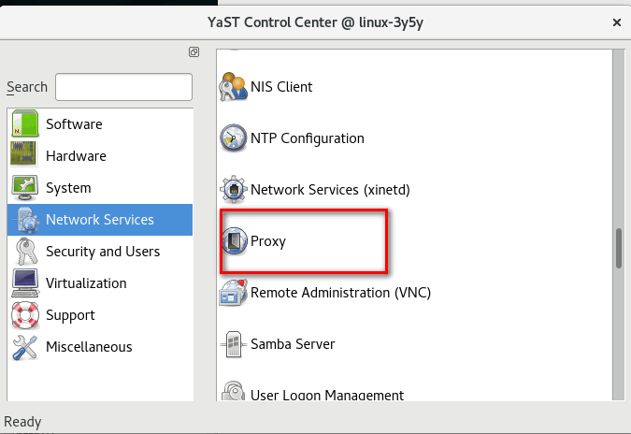The image size is (631, 434).
Task: Click the vertical scrollbar handle
Action: (619, 249)
